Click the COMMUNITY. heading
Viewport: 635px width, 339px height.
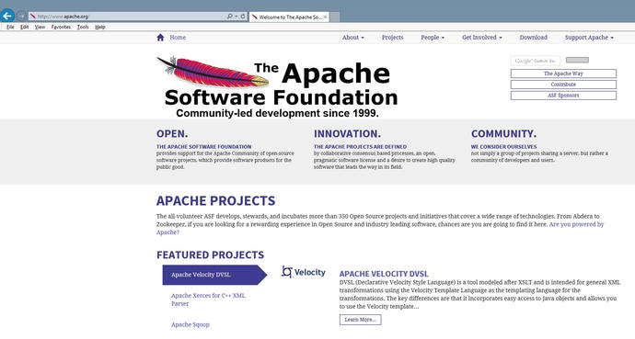click(503, 134)
